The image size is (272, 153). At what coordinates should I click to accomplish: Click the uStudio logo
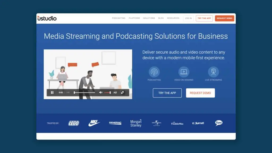coord(47,18)
